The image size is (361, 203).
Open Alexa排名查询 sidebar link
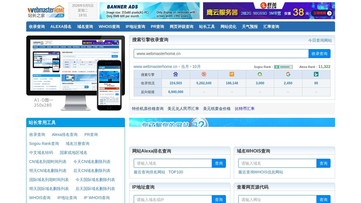[x=65, y=134]
